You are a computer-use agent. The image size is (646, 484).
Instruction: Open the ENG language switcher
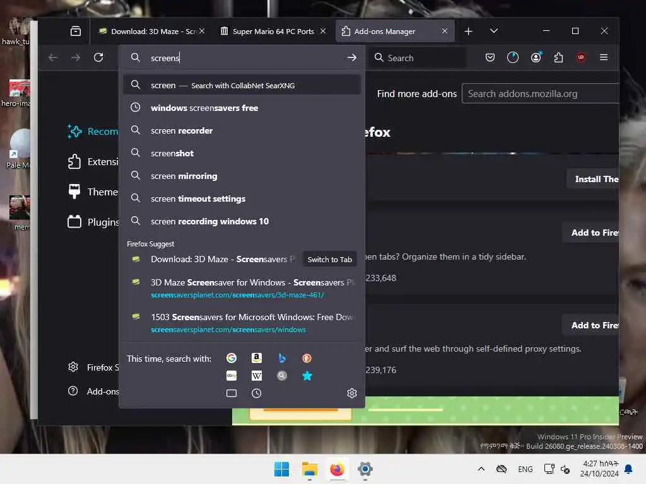526,469
